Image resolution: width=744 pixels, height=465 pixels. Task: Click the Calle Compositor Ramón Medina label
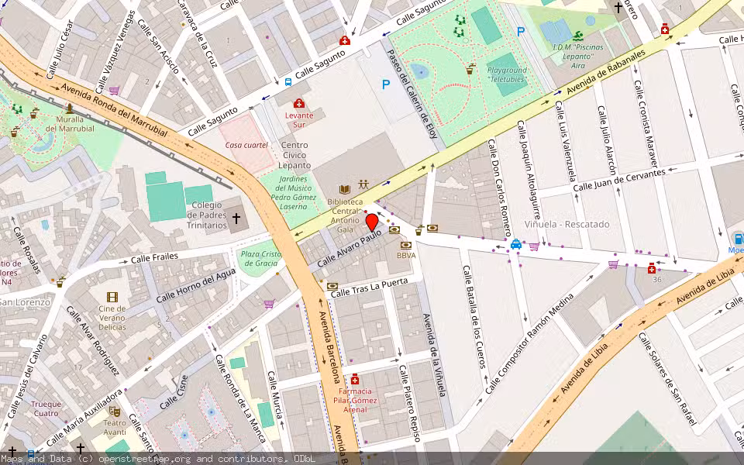529,343
